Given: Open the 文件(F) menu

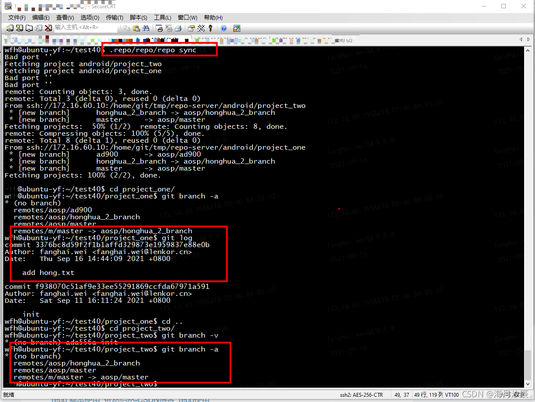Looking at the screenshot, I should click(17, 17).
